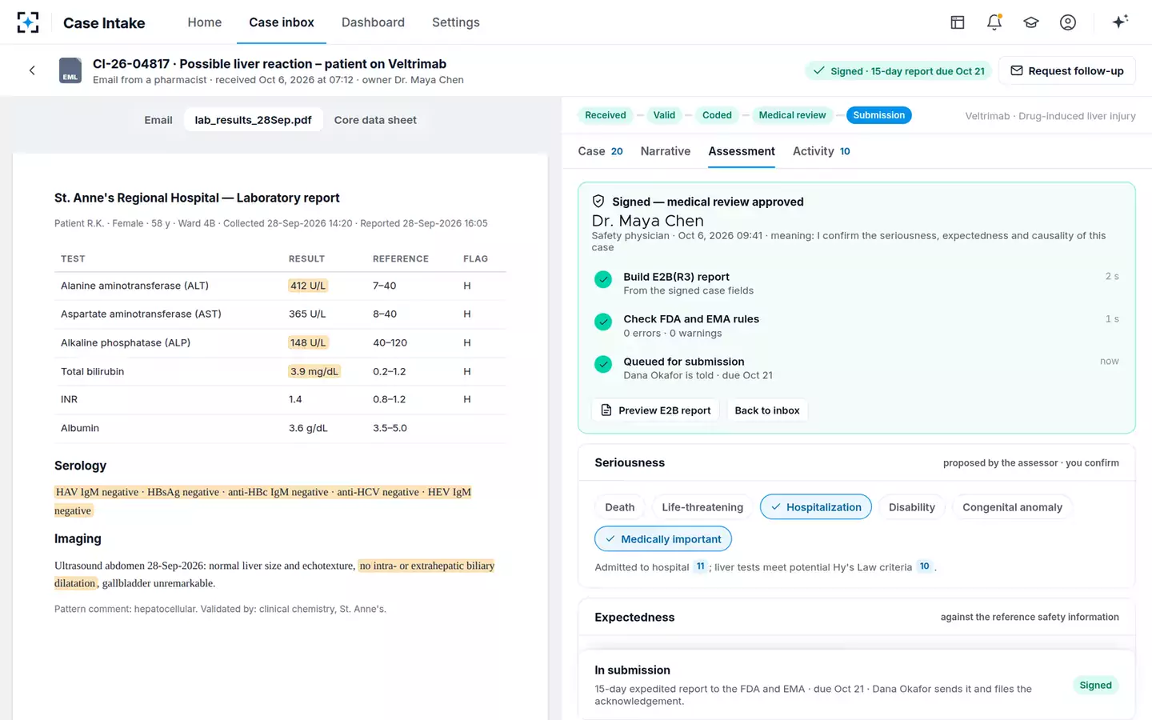Click the Queued for submission checkmark
The height and width of the screenshot is (720, 1152).
point(603,364)
